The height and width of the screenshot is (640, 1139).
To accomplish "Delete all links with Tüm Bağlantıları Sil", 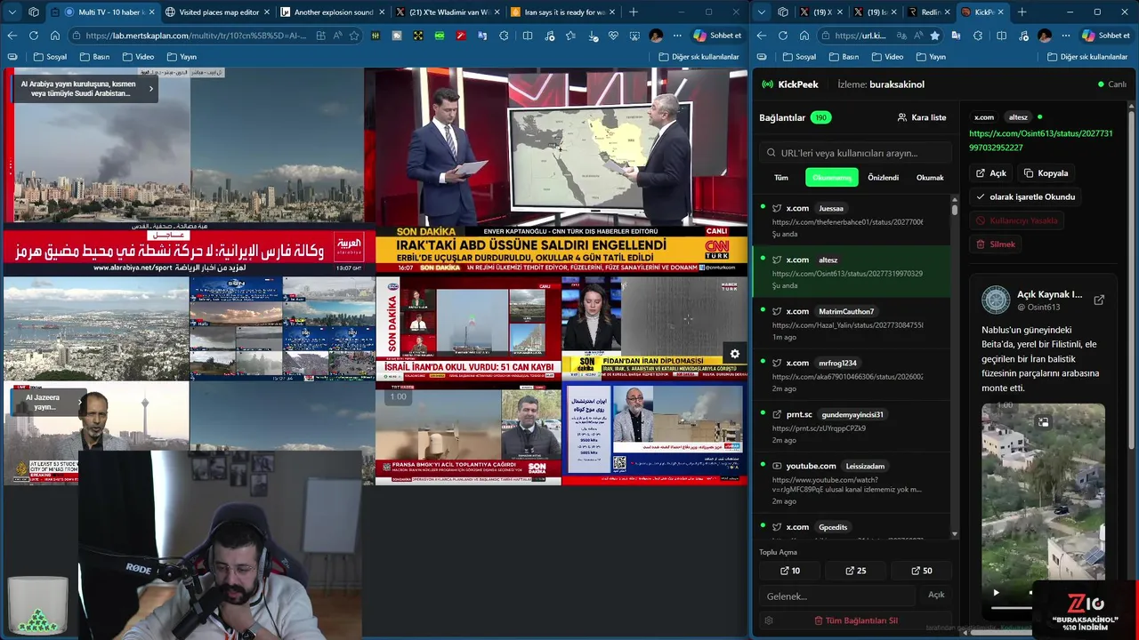I will point(856,620).
